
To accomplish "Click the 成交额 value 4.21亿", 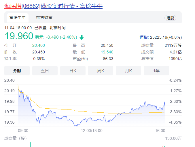I will (176, 52).
